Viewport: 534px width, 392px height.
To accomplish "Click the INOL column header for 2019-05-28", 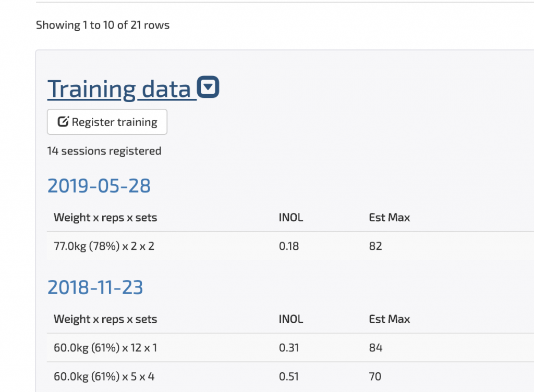I will coord(291,218).
